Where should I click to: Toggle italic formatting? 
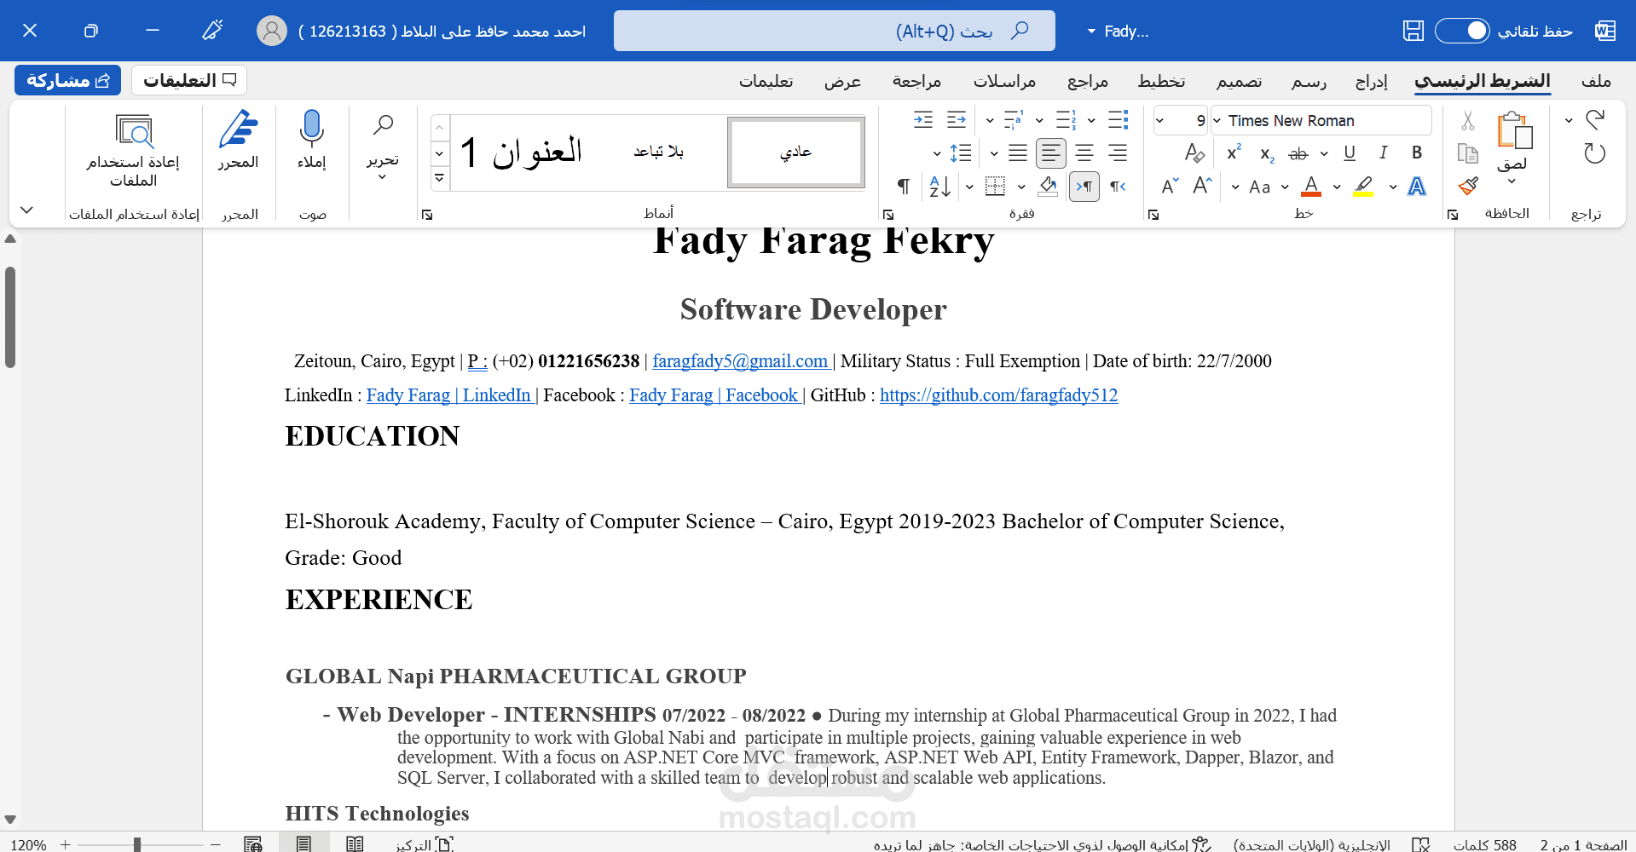coord(1383,153)
